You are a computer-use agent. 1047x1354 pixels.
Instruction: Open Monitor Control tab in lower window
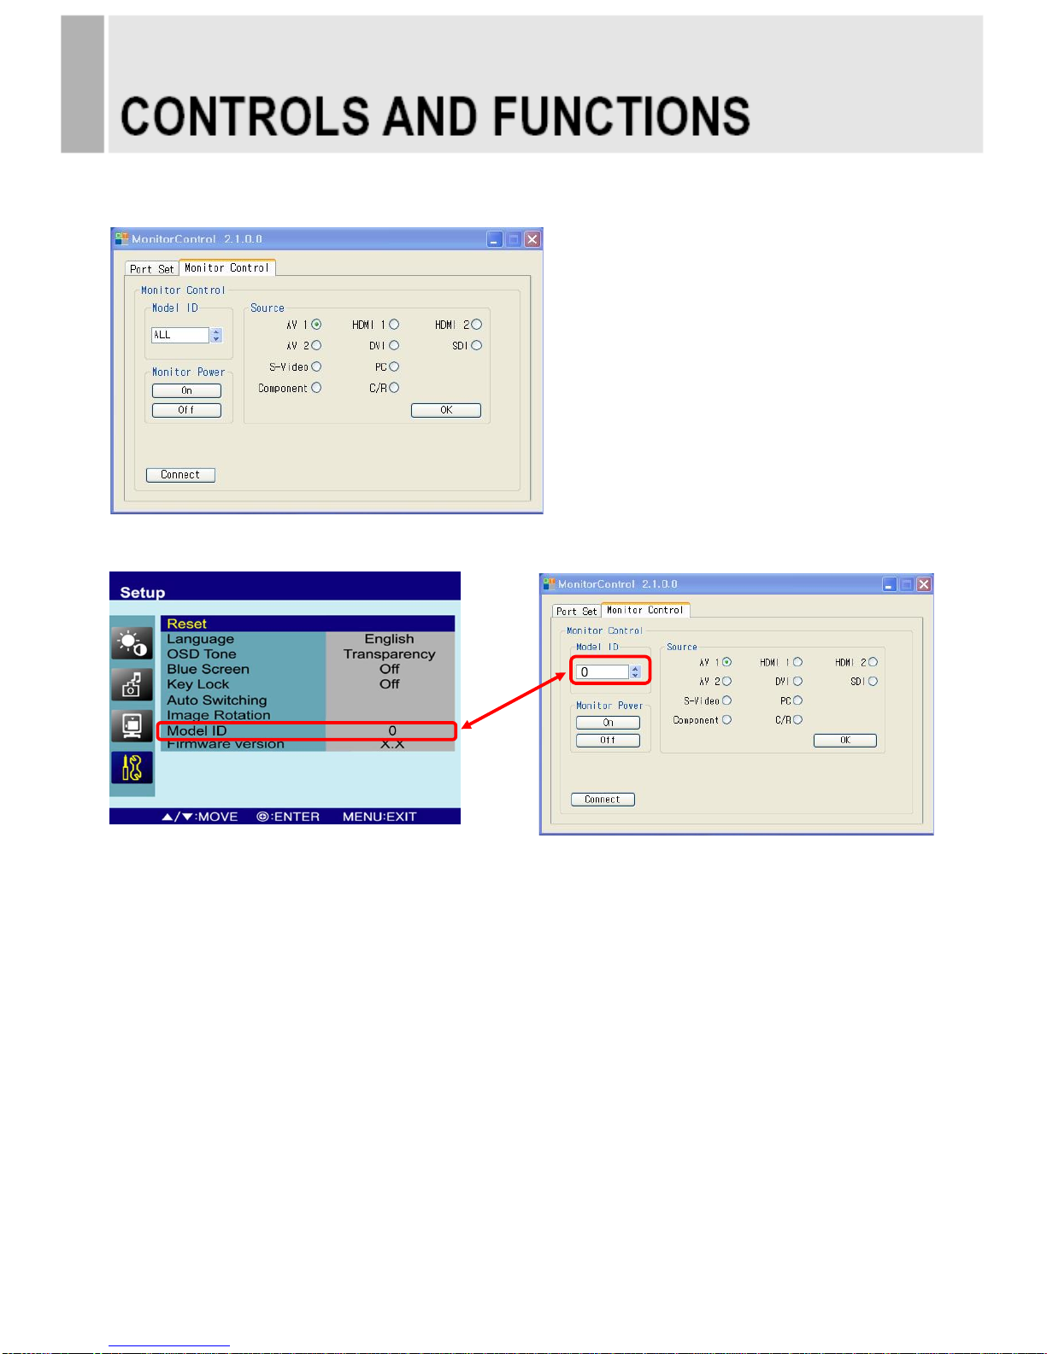click(645, 610)
